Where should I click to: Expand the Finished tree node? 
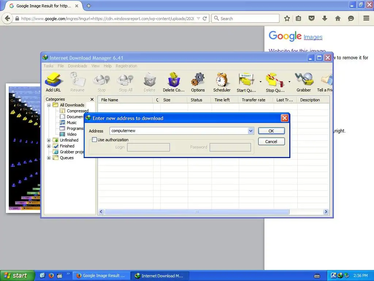[x=49, y=146]
